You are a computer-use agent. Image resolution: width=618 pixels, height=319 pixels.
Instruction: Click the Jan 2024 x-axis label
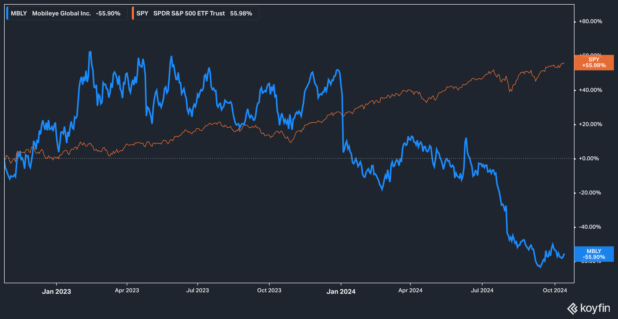(x=341, y=291)
